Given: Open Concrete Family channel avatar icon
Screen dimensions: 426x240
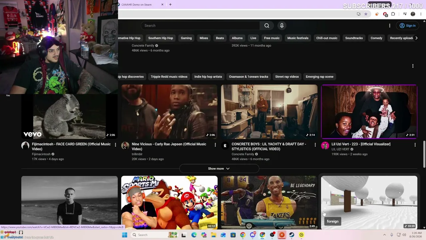Looking at the screenshot, I should click(x=225, y=146).
